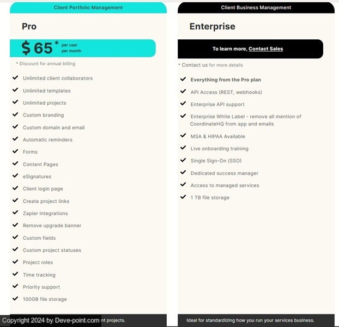Click the Contact Sales link

pyautogui.click(x=265, y=49)
